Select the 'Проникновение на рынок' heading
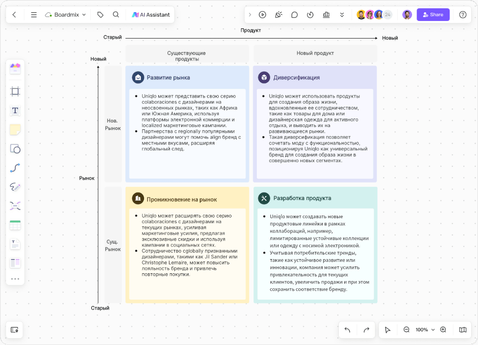 click(x=182, y=200)
